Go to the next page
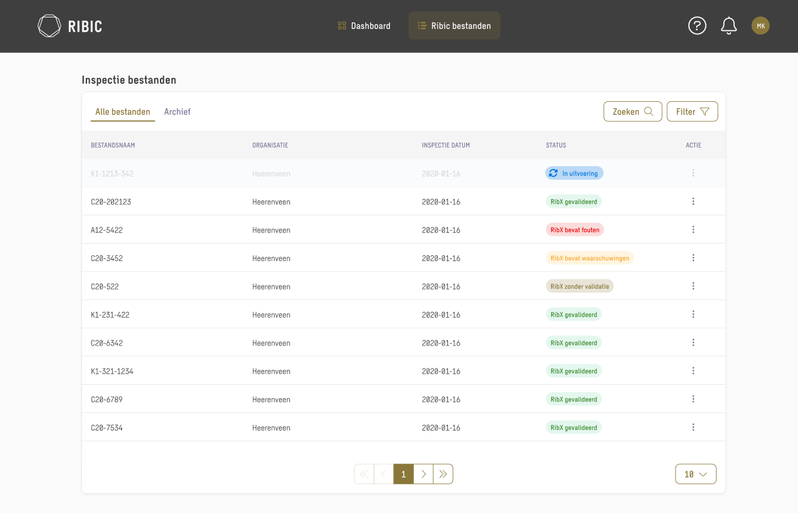The width and height of the screenshot is (798, 513). tap(423, 474)
